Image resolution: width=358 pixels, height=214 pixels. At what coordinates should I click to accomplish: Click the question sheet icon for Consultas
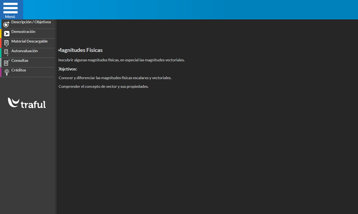point(6,62)
